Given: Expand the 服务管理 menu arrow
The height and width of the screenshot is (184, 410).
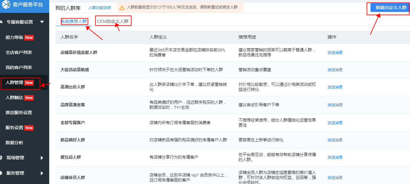Looking at the screenshot, I should click(42, 173).
